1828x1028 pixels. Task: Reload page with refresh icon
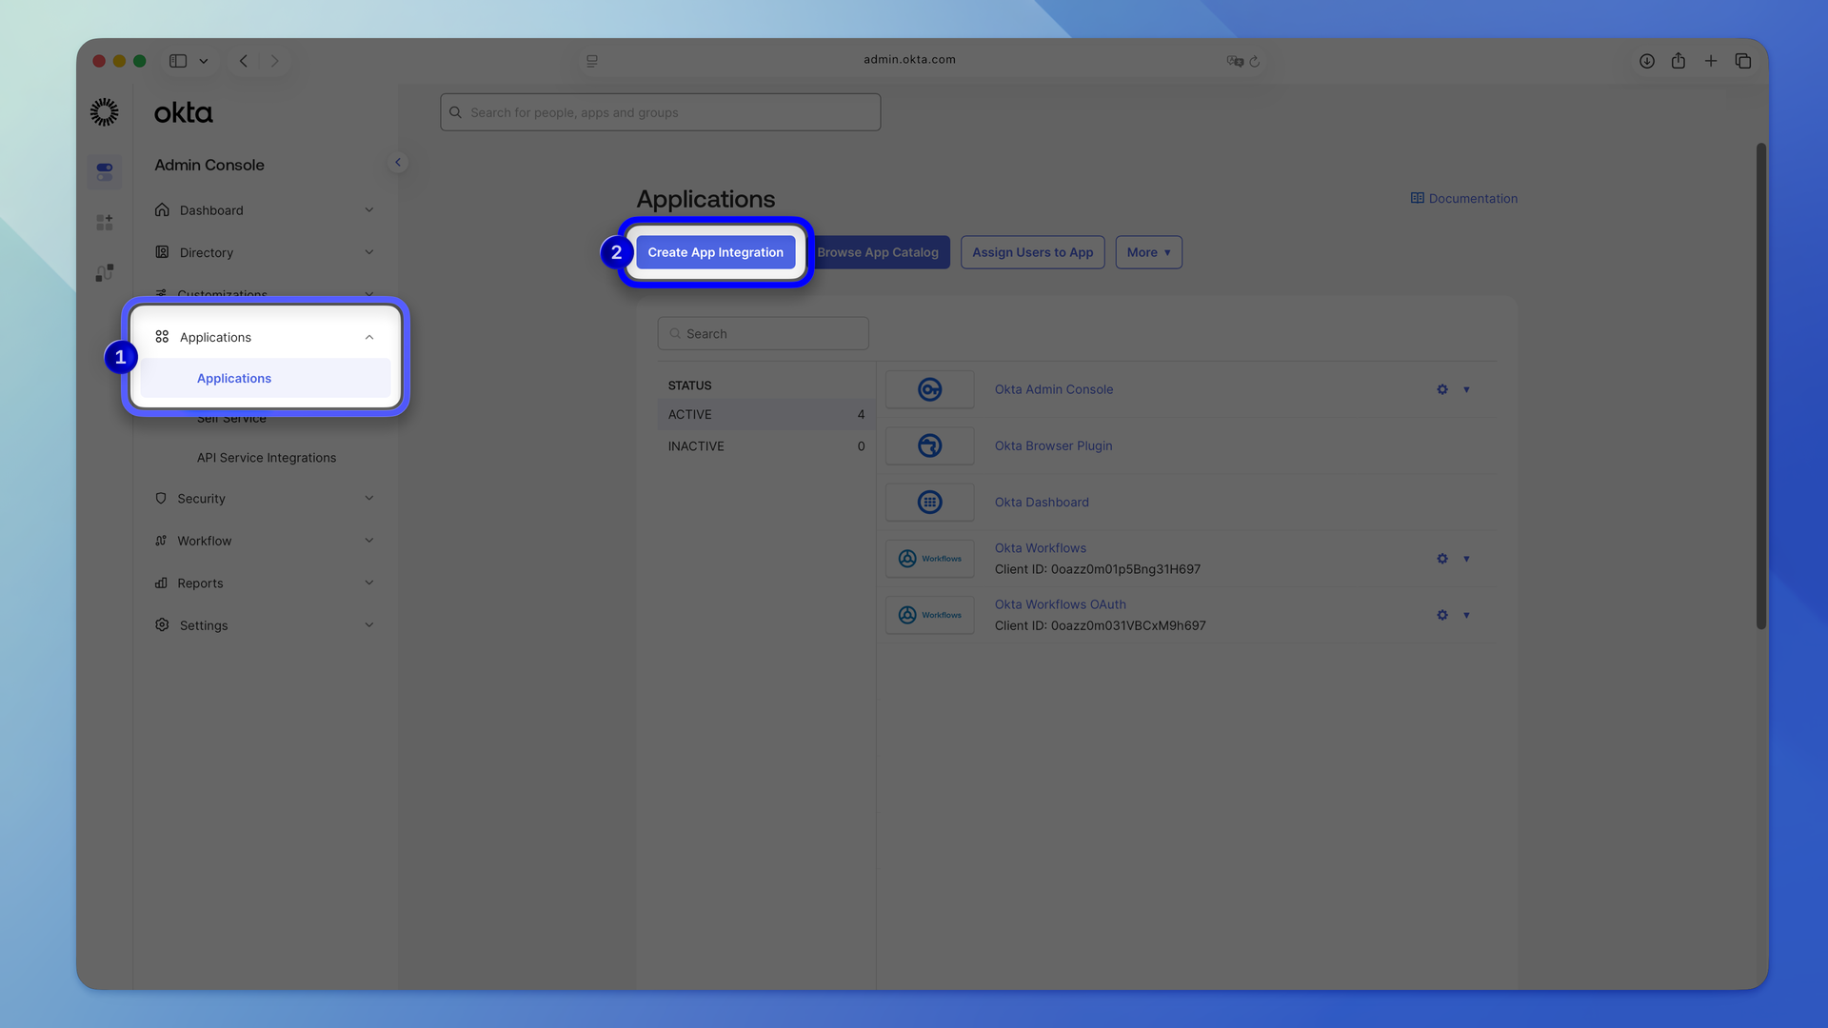click(x=1255, y=61)
